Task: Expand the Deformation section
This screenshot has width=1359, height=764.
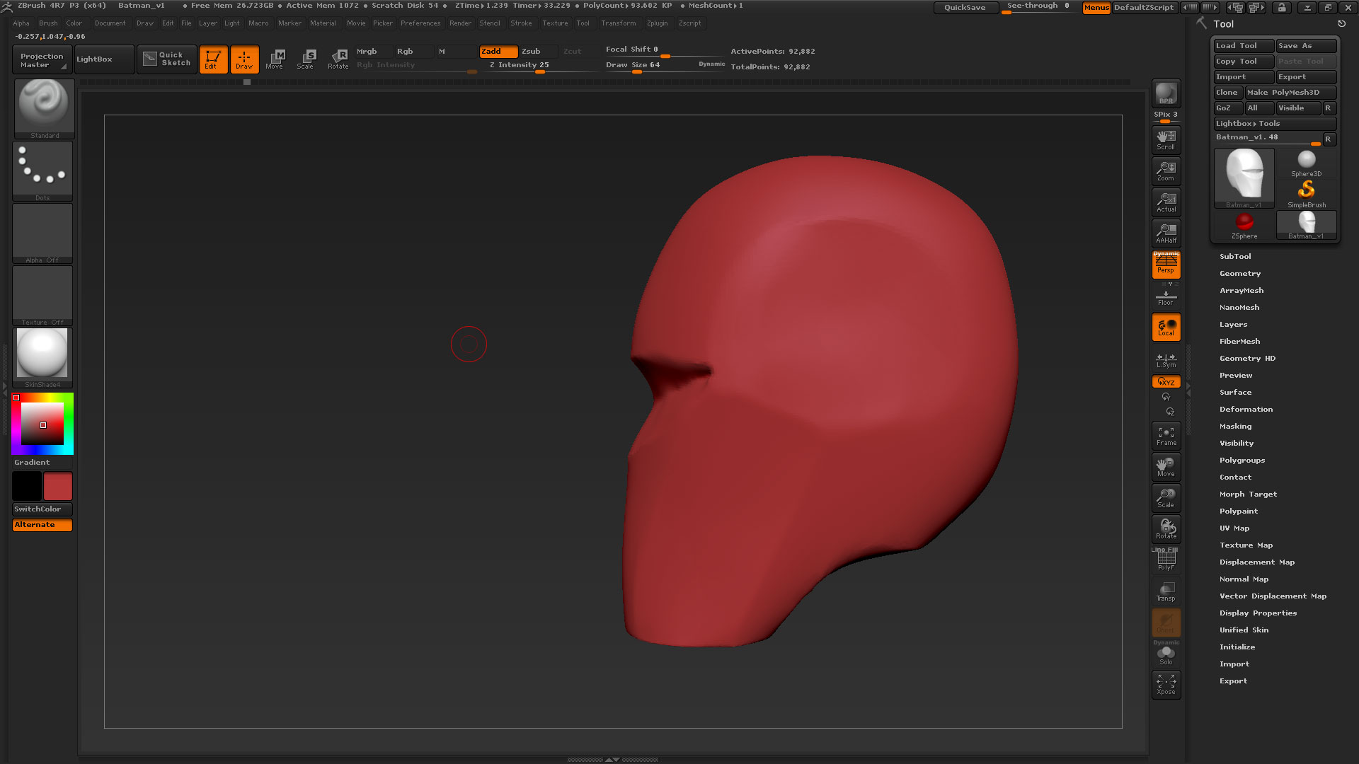Action: coord(1246,409)
